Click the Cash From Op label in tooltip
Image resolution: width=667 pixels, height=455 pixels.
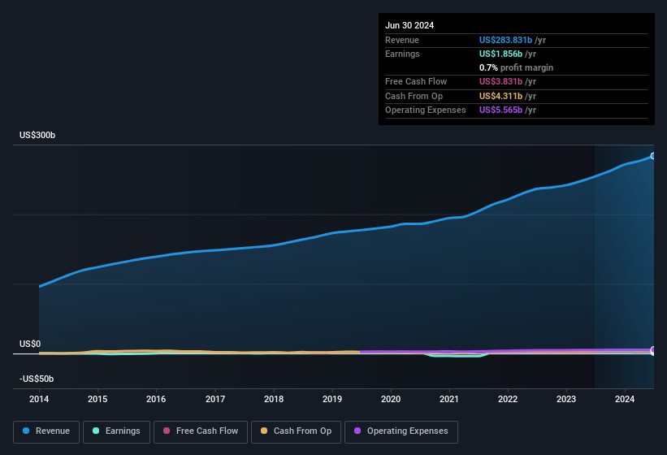pyautogui.click(x=414, y=96)
